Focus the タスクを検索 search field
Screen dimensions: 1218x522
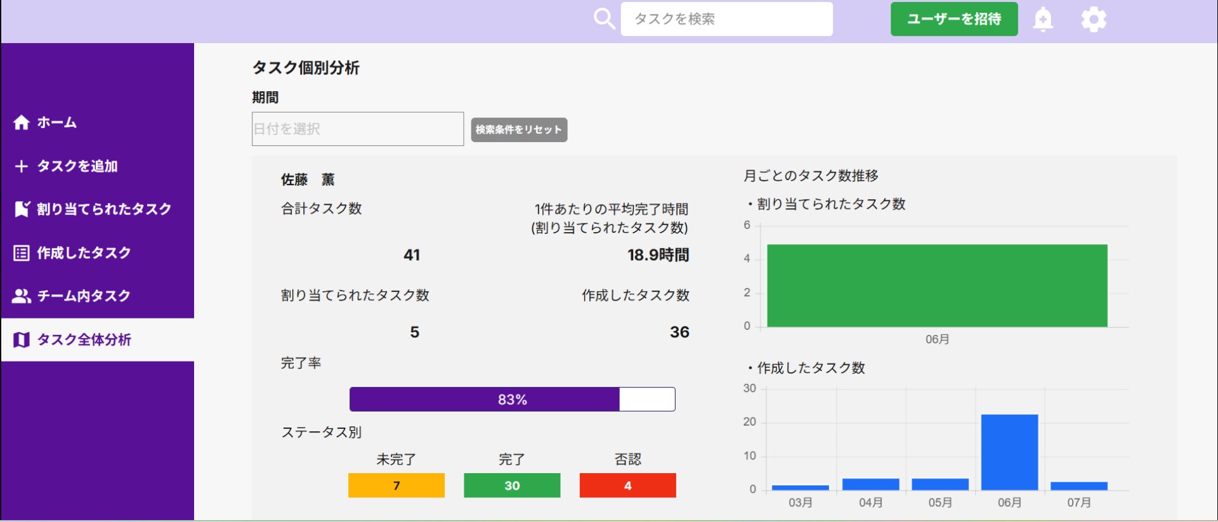pyautogui.click(x=727, y=19)
